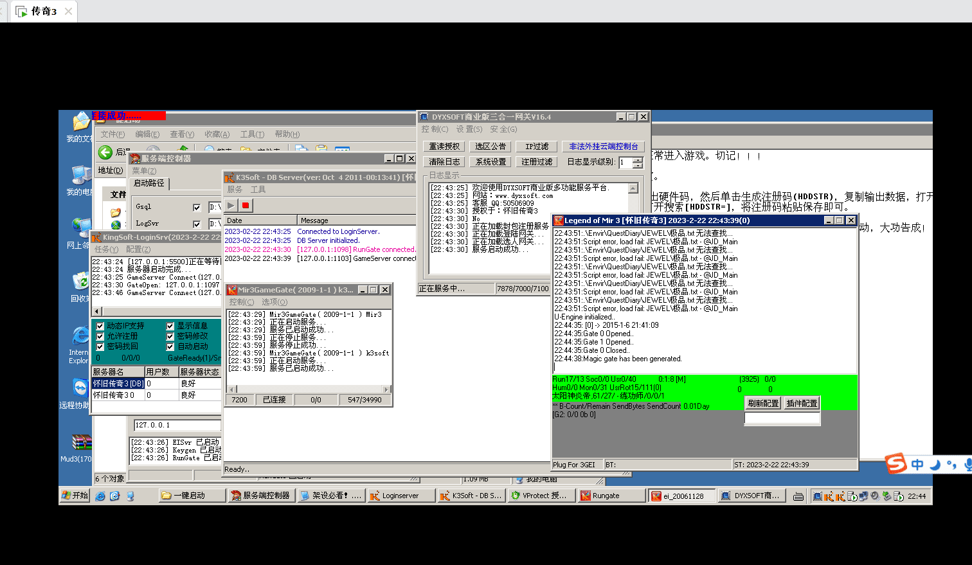Open 配置(Z) menu in LoginSrv
Image resolution: width=972 pixels, height=565 pixels.
(x=138, y=249)
